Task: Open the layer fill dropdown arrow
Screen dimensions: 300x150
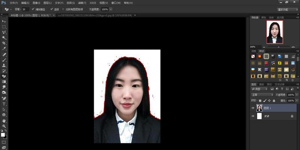Action: pyautogui.click(x=296, y=100)
